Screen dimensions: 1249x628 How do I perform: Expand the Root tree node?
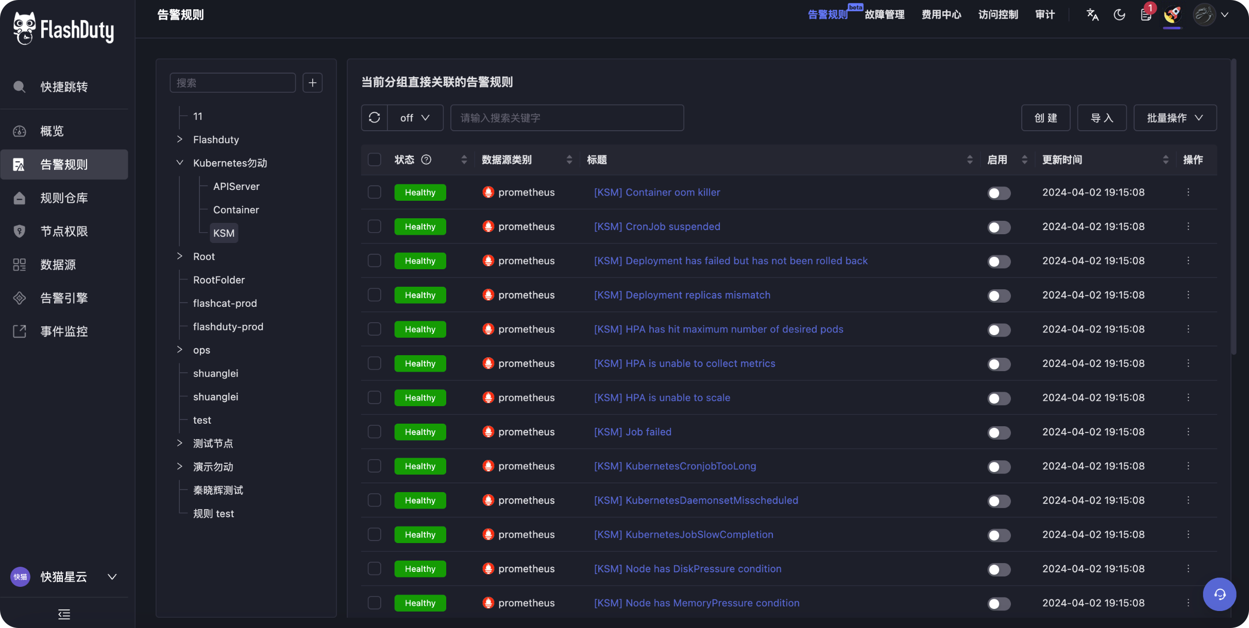click(180, 256)
